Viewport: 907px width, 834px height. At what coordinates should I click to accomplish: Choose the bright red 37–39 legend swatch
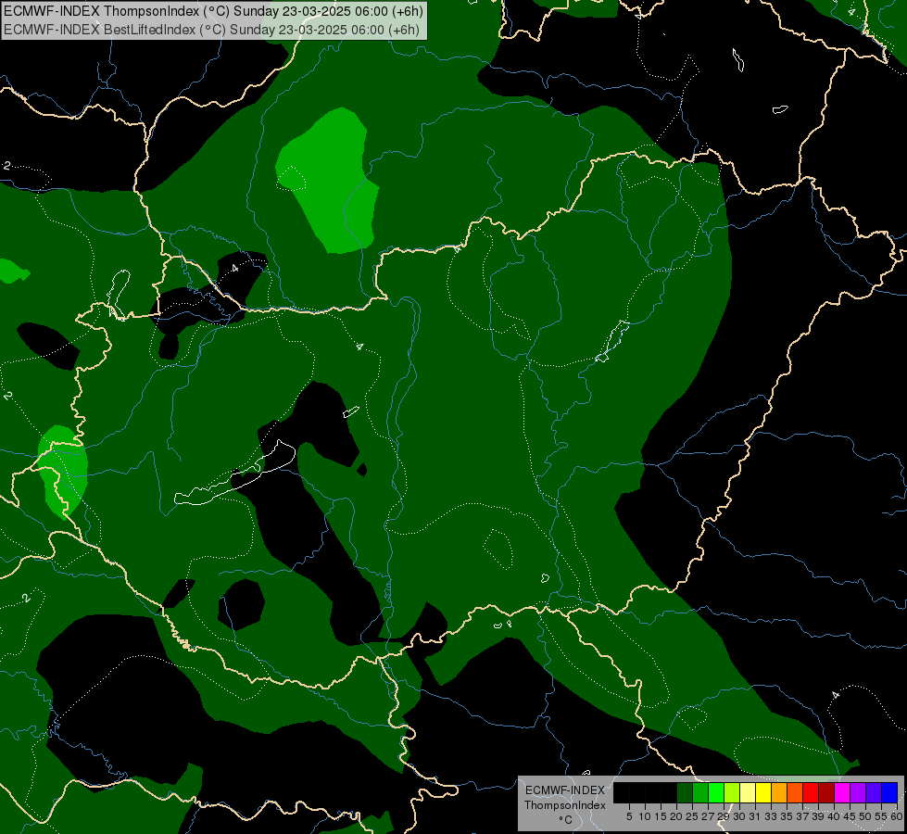pos(811,792)
